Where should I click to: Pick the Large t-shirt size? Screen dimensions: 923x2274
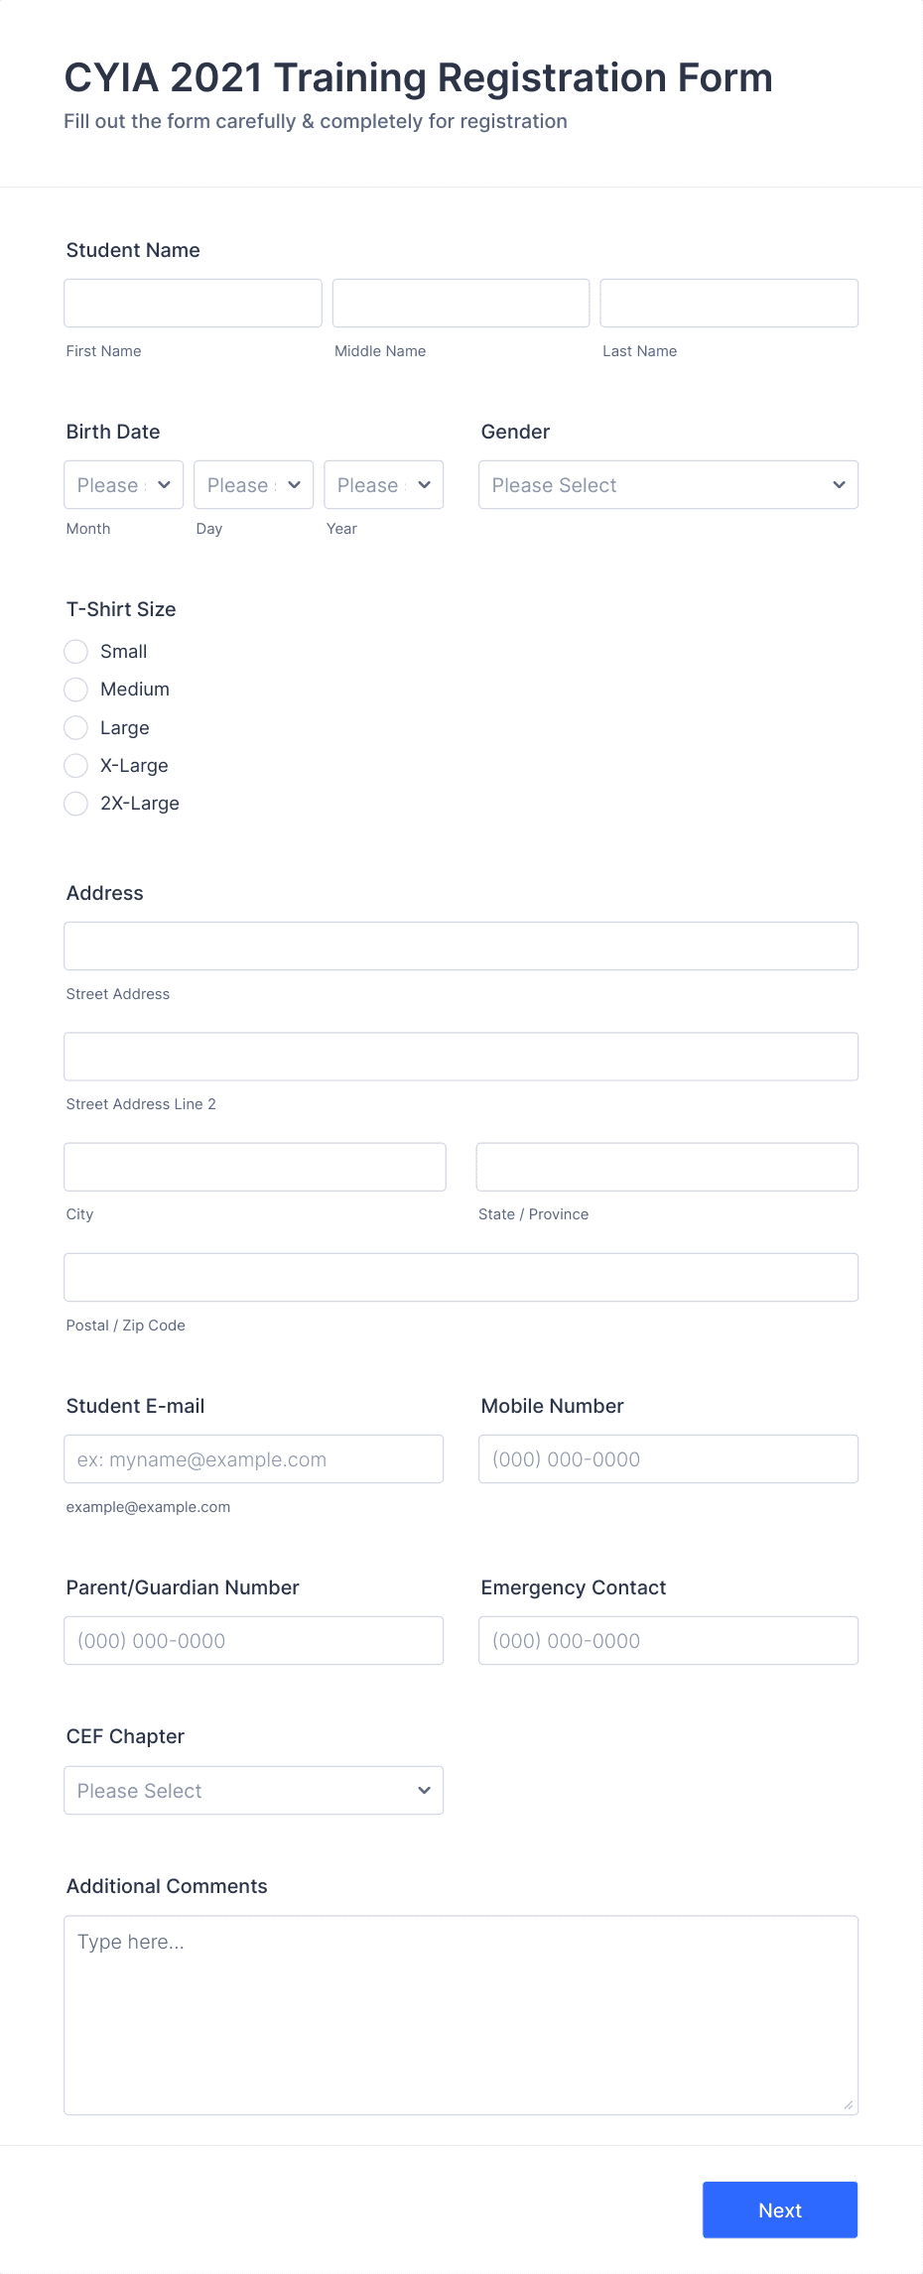[x=75, y=727]
